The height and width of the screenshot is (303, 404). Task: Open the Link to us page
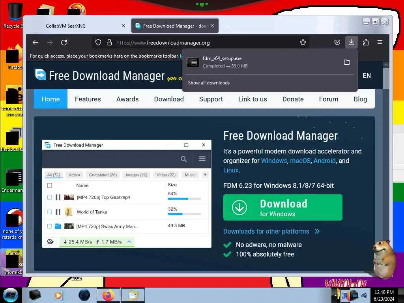[x=252, y=99]
